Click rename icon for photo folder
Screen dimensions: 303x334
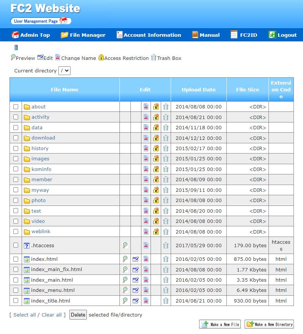point(146,201)
